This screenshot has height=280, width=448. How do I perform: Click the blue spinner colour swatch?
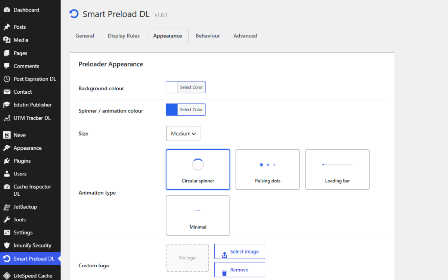tap(172, 110)
